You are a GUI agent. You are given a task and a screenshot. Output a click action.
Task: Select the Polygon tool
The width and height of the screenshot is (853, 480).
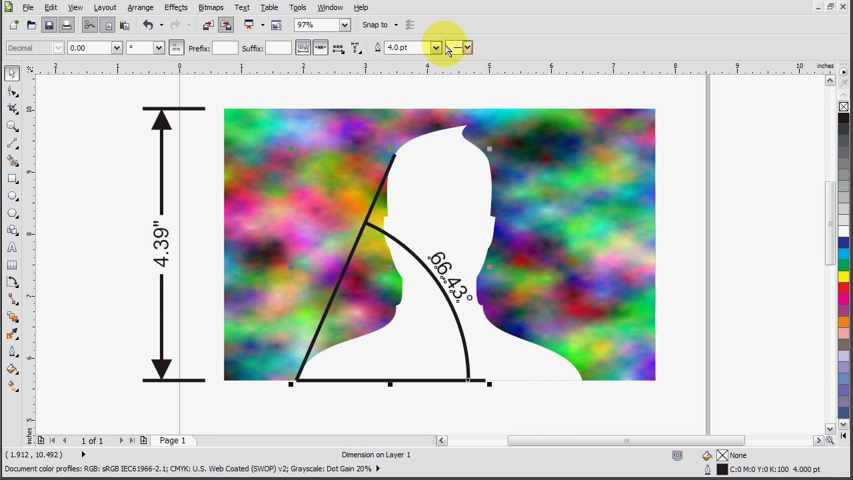coord(12,213)
